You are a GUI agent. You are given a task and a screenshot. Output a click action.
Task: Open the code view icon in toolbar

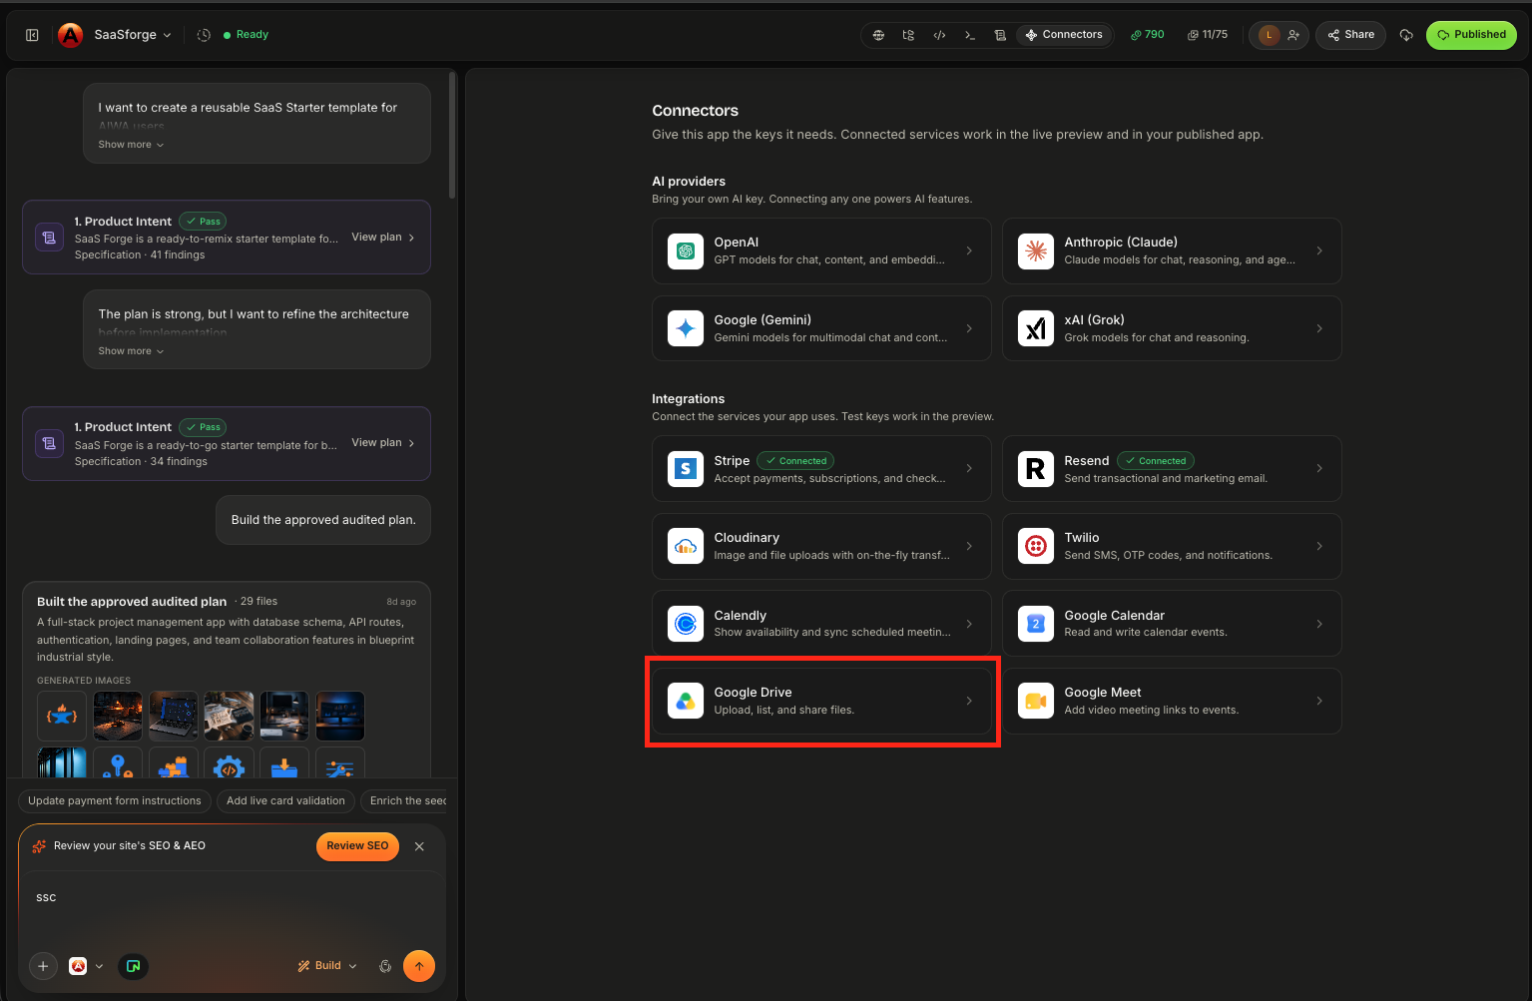[939, 35]
